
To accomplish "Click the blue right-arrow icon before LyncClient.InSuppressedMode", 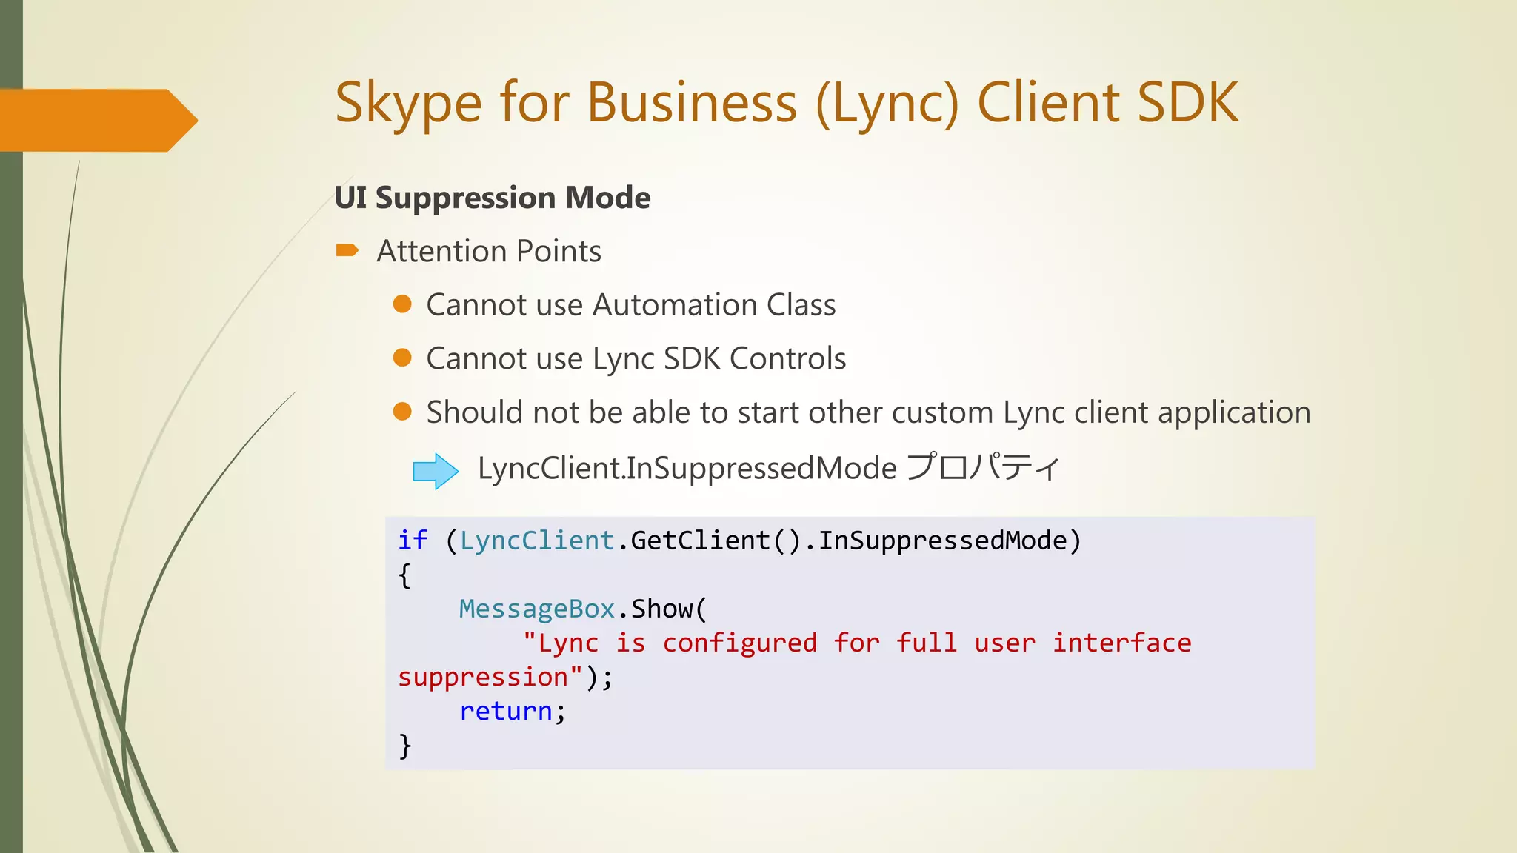I will point(436,471).
